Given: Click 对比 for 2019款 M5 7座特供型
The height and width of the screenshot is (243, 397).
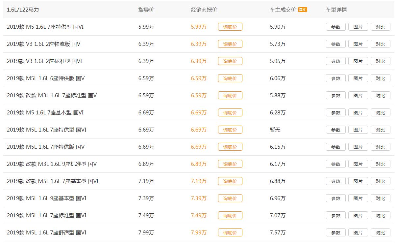Looking at the screenshot, I should (380, 27).
